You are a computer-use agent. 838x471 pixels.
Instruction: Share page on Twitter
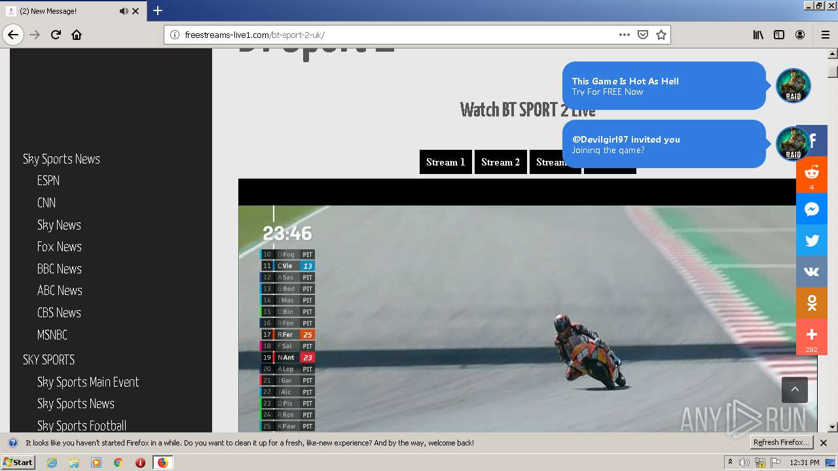[x=812, y=240]
